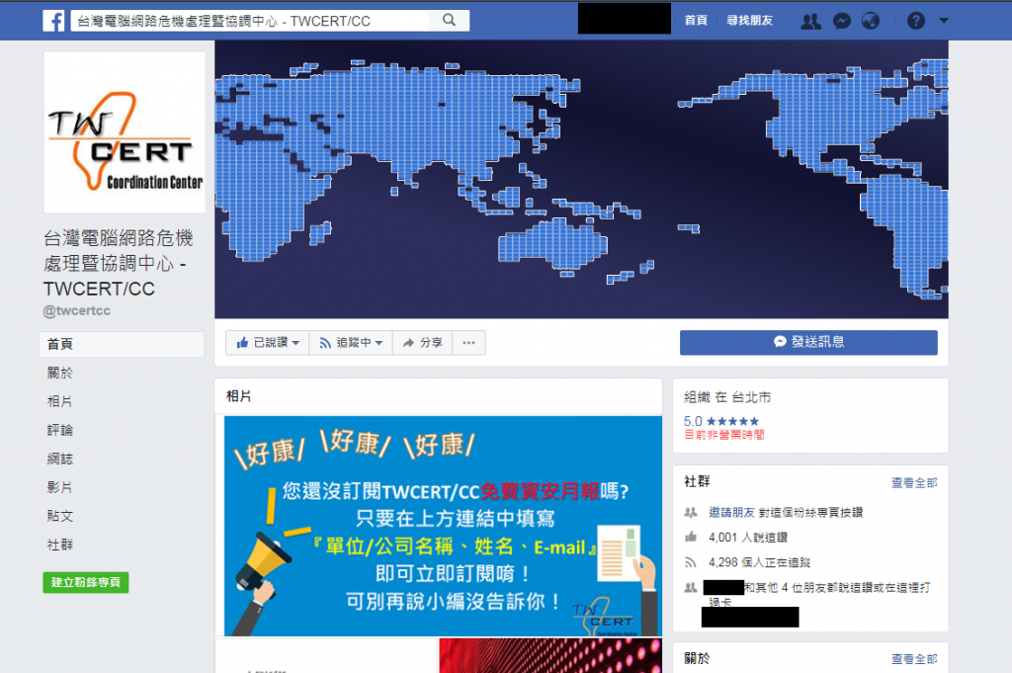Click the 發送訊息 send message button
The image size is (1012, 673).
tap(808, 343)
